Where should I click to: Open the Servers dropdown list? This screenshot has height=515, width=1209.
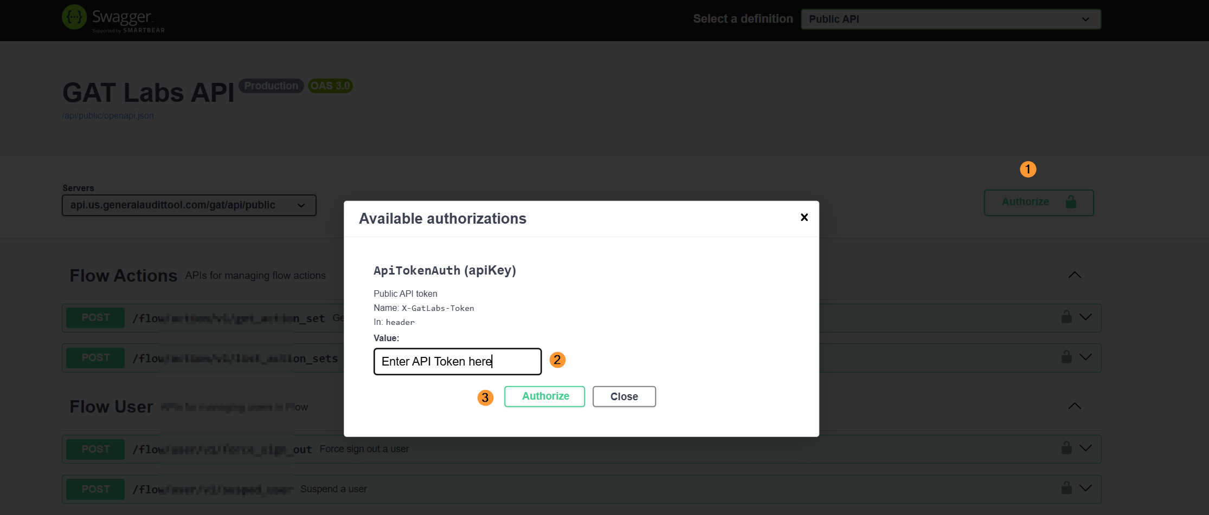tap(189, 205)
